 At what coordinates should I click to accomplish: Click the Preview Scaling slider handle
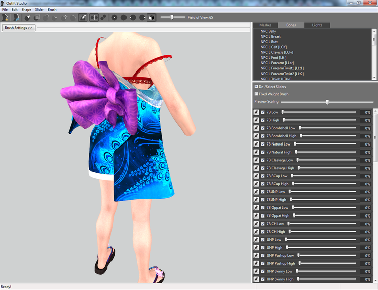click(x=327, y=102)
